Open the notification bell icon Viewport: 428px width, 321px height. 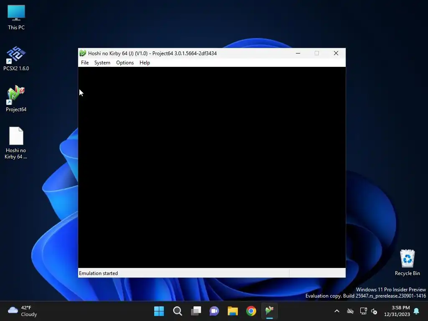click(416, 311)
